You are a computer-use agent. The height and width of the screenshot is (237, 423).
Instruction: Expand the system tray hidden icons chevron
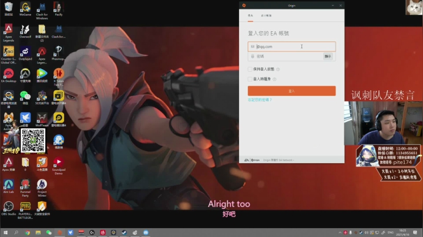coord(340,232)
